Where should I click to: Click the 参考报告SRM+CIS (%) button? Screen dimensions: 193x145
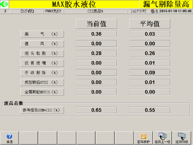[x=42, y=110]
